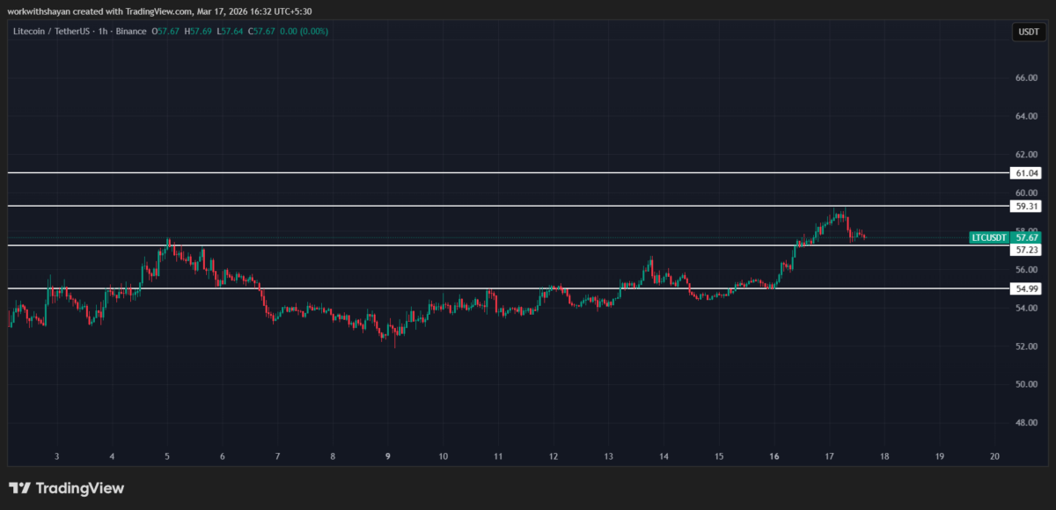Select the horizontal support line at 54.99
Screen dimensions: 1056x510
pos(352,288)
